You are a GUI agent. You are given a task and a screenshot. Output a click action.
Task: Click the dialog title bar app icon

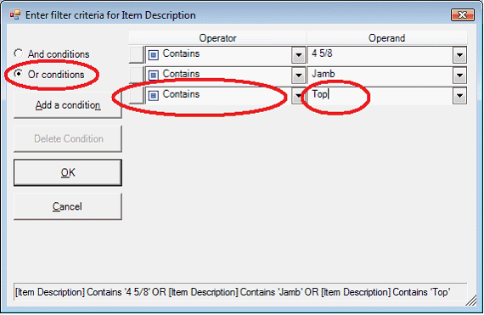[14, 14]
